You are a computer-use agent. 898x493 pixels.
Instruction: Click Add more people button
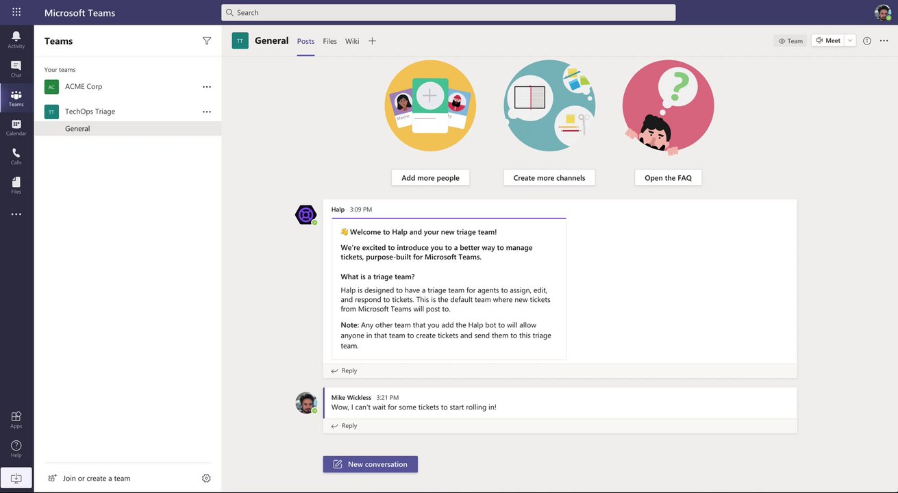(x=430, y=177)
